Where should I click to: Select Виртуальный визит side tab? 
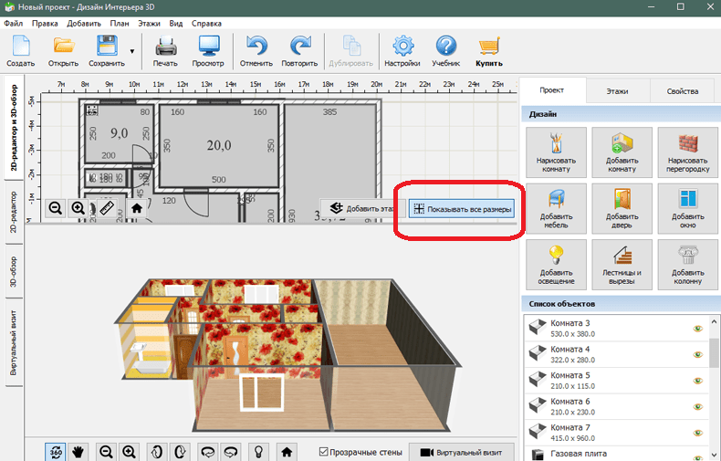14,342
